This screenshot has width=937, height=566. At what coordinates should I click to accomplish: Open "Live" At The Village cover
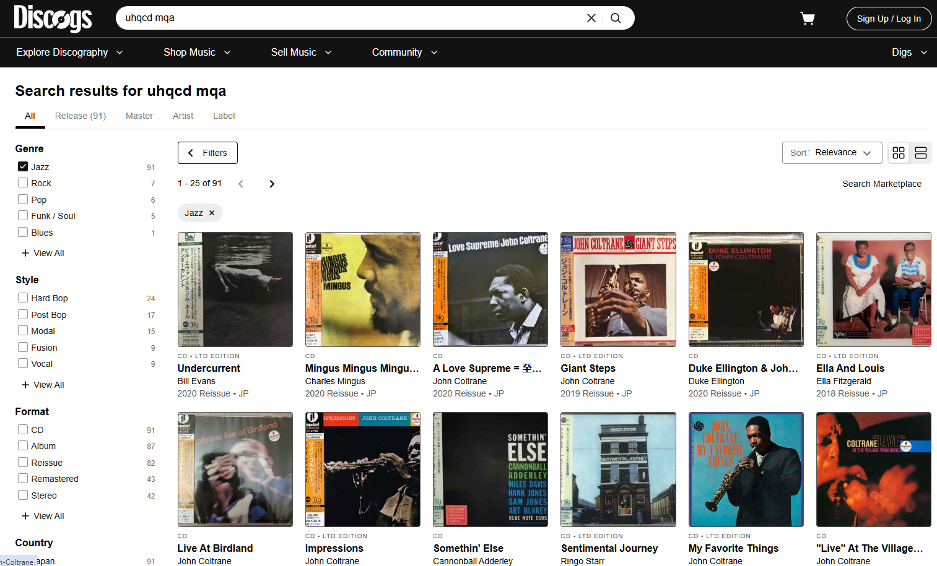point(874,470)
